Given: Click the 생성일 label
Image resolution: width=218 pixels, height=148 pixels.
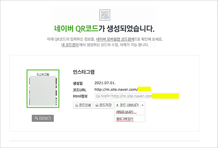Looking at the screenshot, I should click(x=78, y=83).
